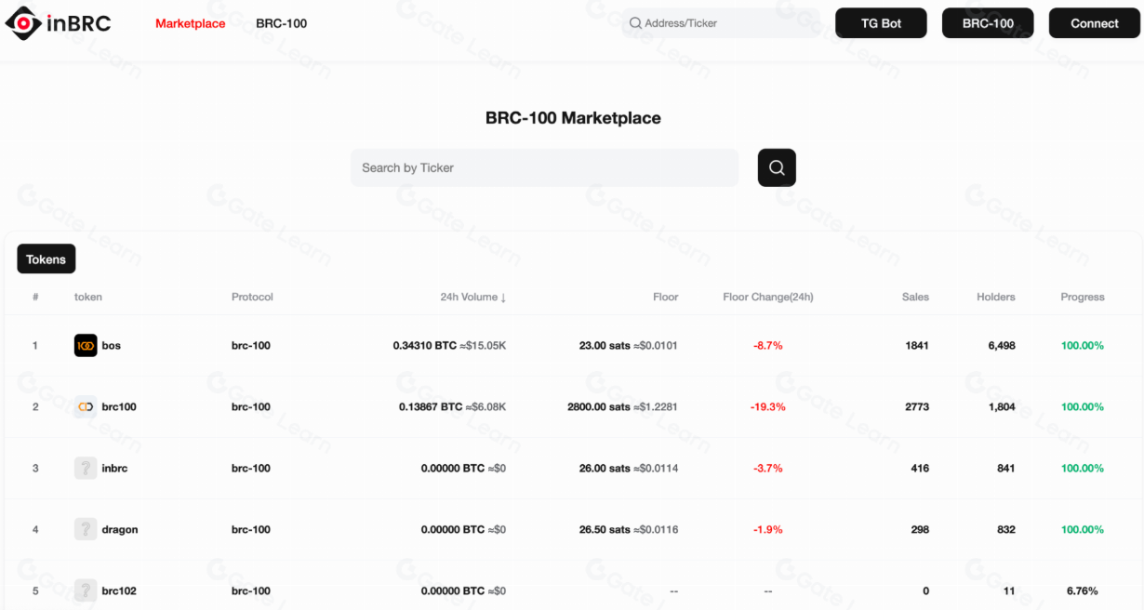Click the Holders column header

point(995,298)
